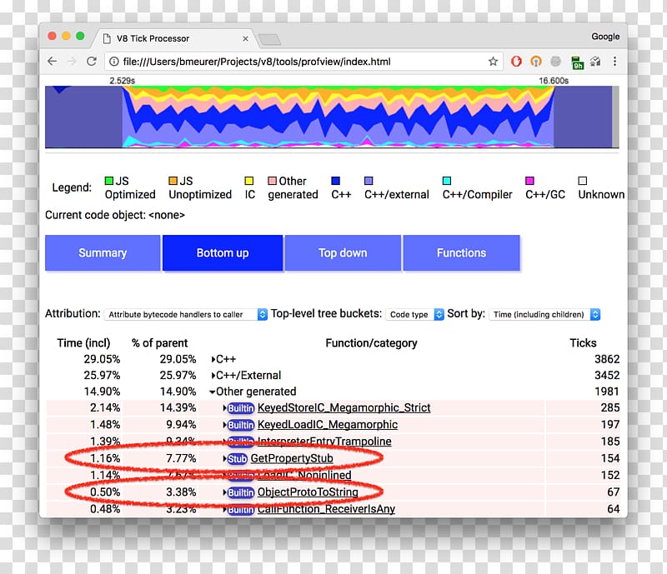
Task: Click the red Opera-style extension icon
Action: tap(517, 62)
